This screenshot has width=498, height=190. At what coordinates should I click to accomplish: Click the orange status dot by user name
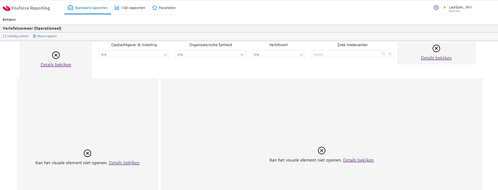pyautogui.click(x=445, y=7)
